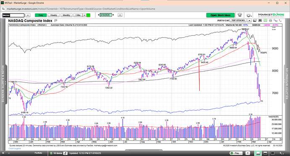Click the 7000 index scale label
The height and width of the screenshot is (156, 290).
275,93
